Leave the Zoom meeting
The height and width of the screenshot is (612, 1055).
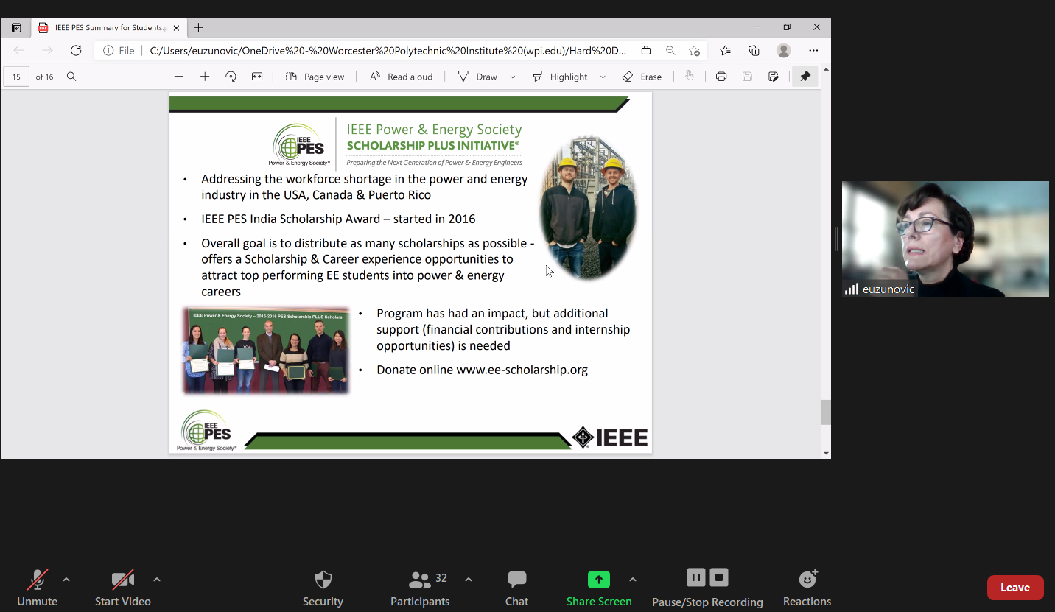1015,587
